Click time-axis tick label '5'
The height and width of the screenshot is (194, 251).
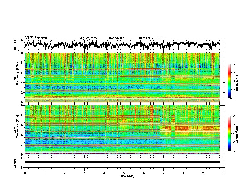pyautogui.click(x=124, y=173)
